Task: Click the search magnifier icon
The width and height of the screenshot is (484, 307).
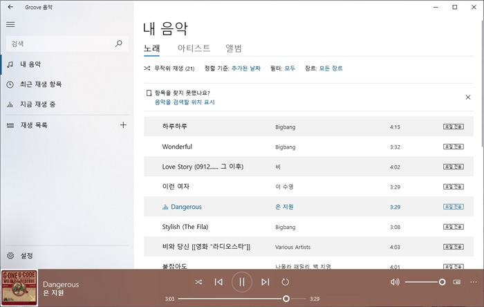Action: (x=118, y=44)
